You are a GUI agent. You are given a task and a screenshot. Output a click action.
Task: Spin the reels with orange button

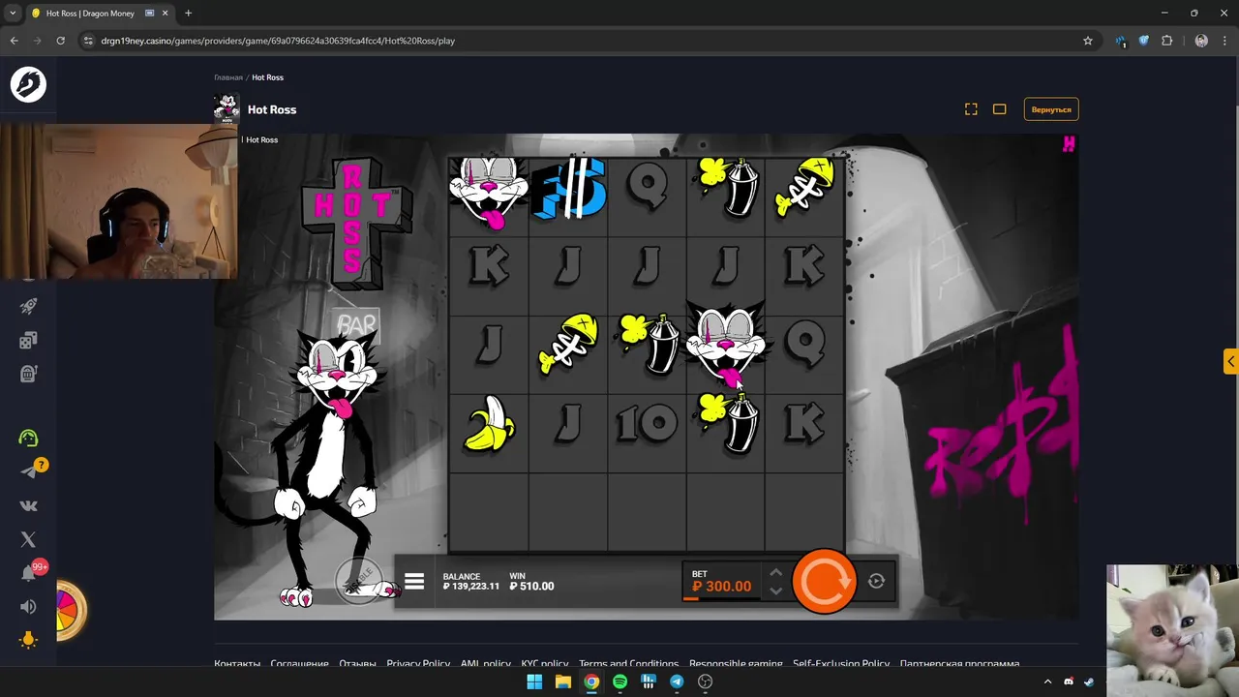[x=824, y=581]
